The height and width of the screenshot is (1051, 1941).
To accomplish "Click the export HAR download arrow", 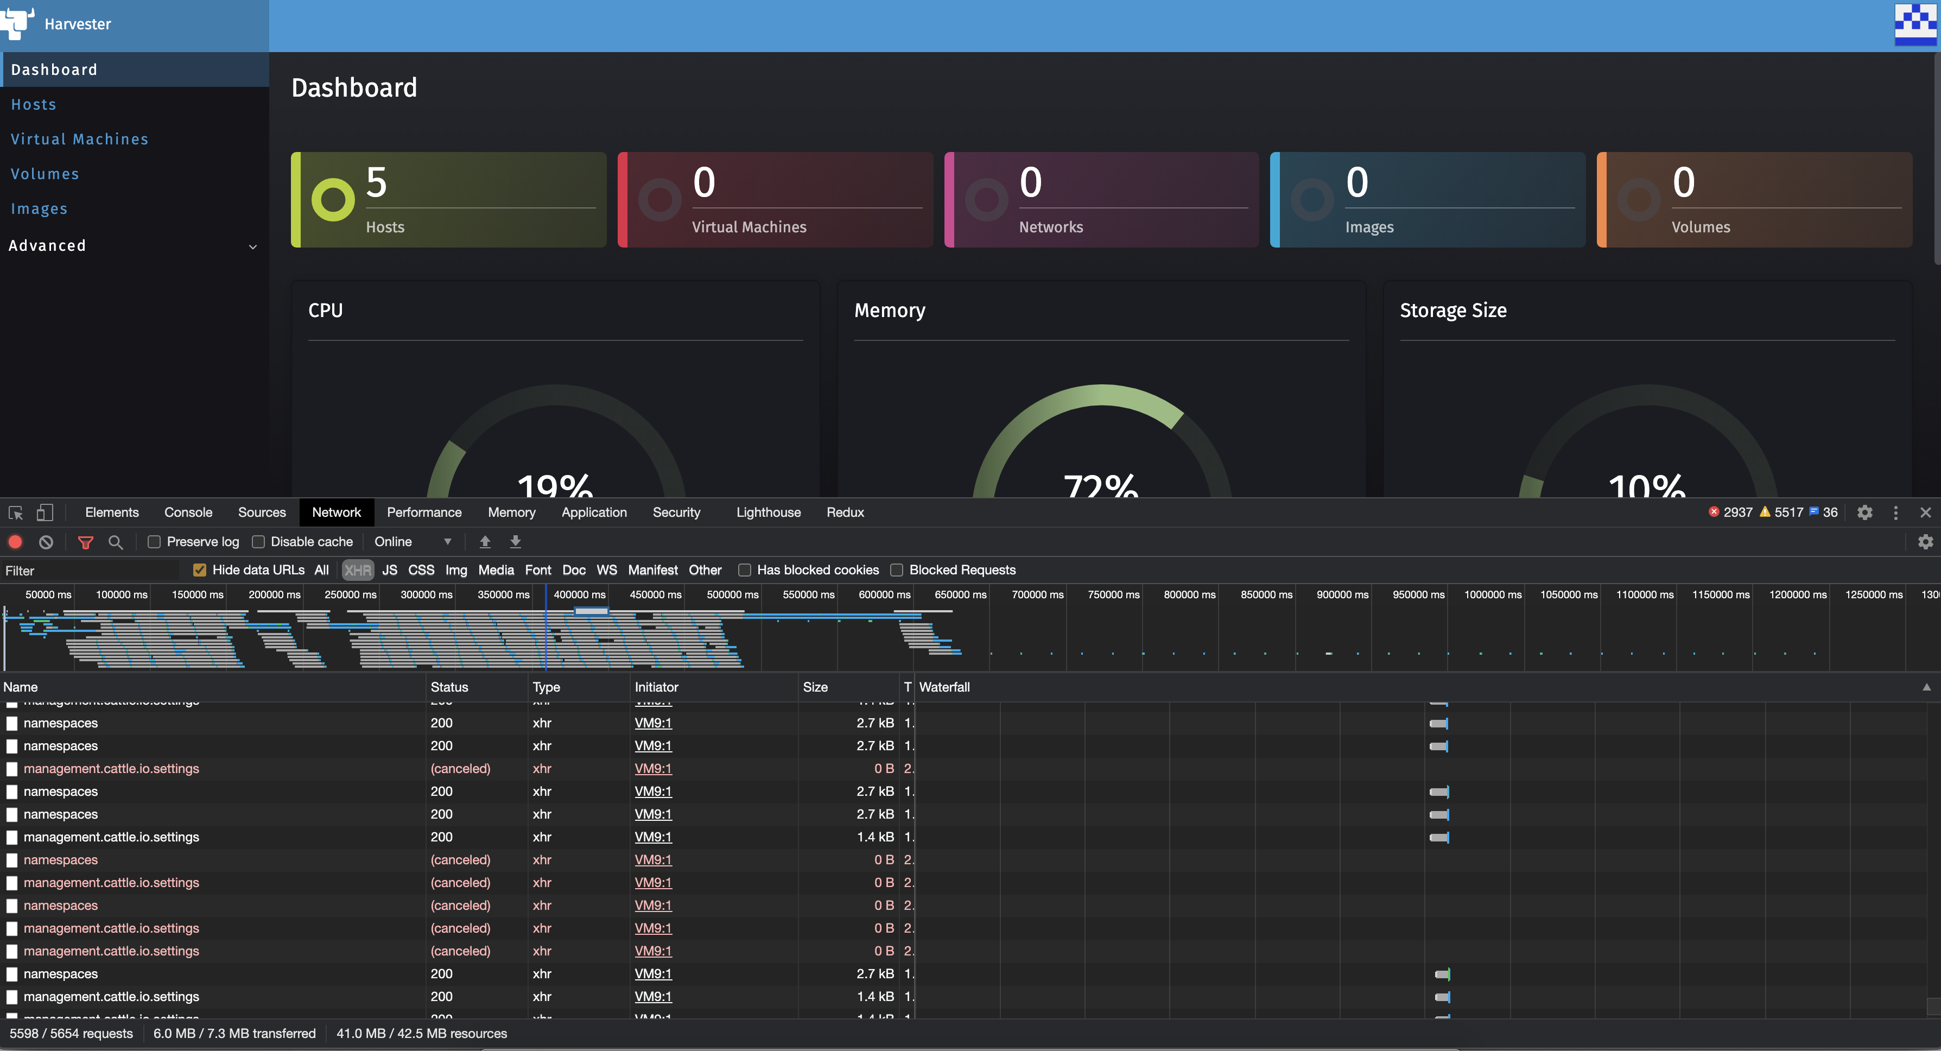I will coord(516,542).
